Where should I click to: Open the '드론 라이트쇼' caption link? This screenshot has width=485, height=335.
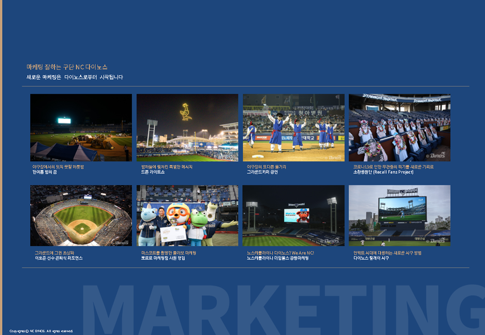[153, 172]
